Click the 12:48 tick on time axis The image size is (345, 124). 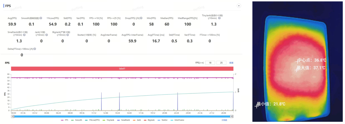pos(106,113)
